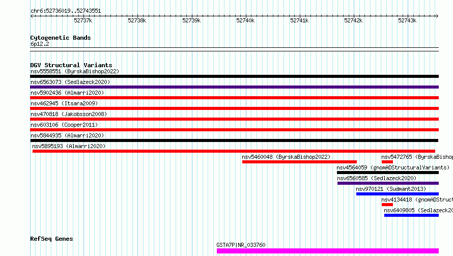Select the black bar under nsv5558551
Screen dimensions: 453x256
point(234,76)
